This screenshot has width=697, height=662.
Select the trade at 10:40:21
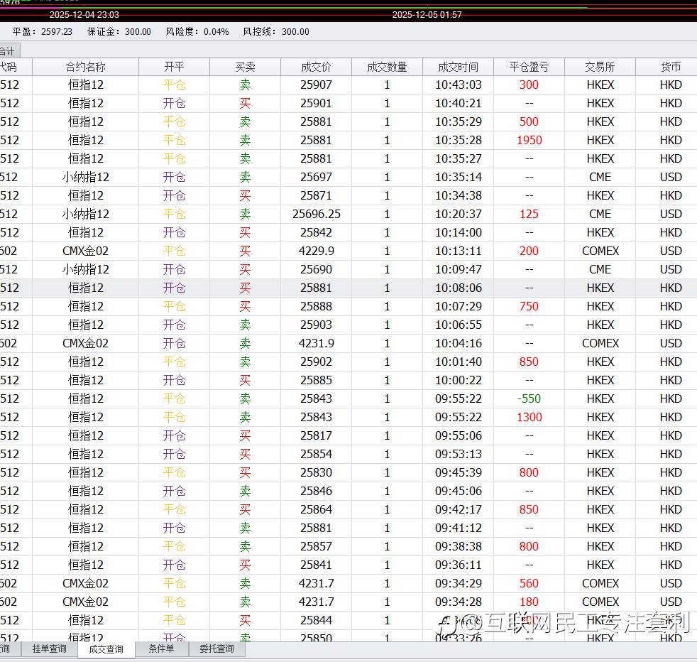coord(459,103)
